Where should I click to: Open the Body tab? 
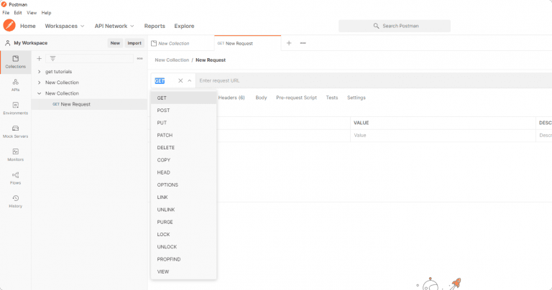[261, 98]
